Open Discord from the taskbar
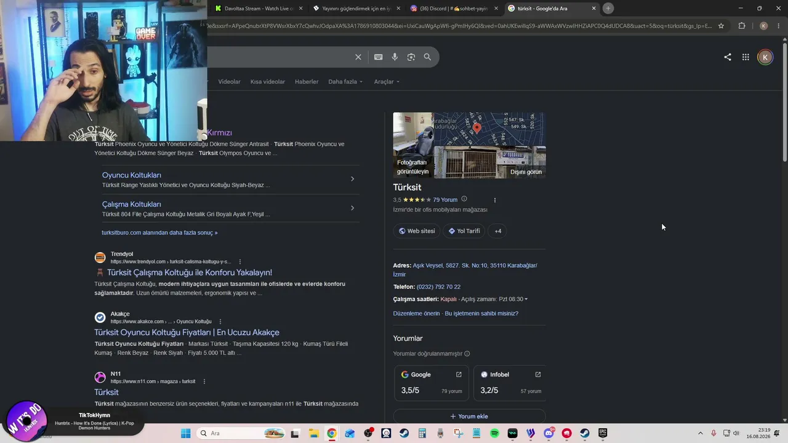This screenshot has width=788, height=443. coord(549,433)
